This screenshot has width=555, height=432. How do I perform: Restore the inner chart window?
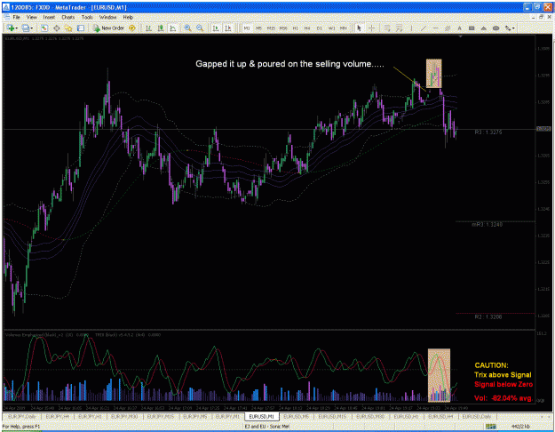tap(541, 17)
